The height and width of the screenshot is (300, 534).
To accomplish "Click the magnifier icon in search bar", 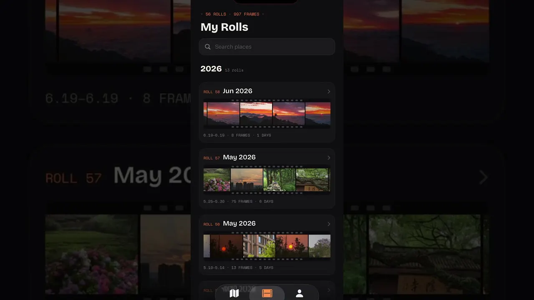I will (208, 47).
